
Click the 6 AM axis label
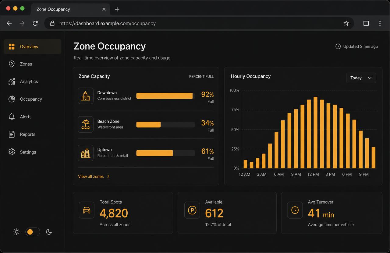tap(279, 174)
